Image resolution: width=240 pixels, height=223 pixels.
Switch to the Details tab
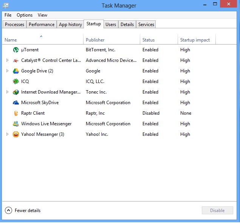pos(127,25)
